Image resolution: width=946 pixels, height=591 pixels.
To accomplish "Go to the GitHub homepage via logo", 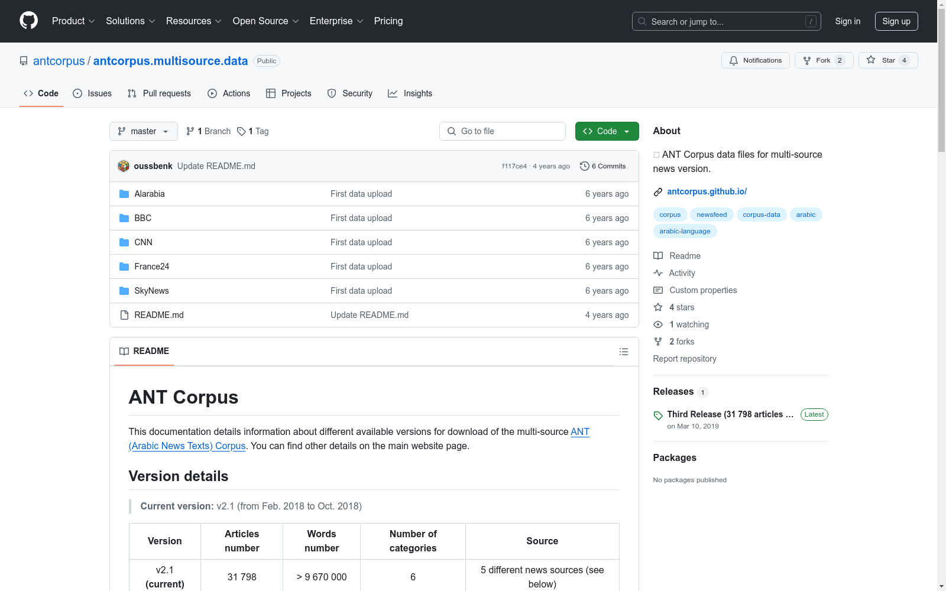I will (28, 21).
